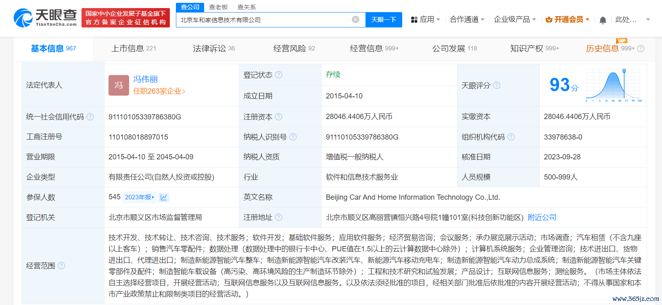Select the 营业期限 date range

click(151, 157)
